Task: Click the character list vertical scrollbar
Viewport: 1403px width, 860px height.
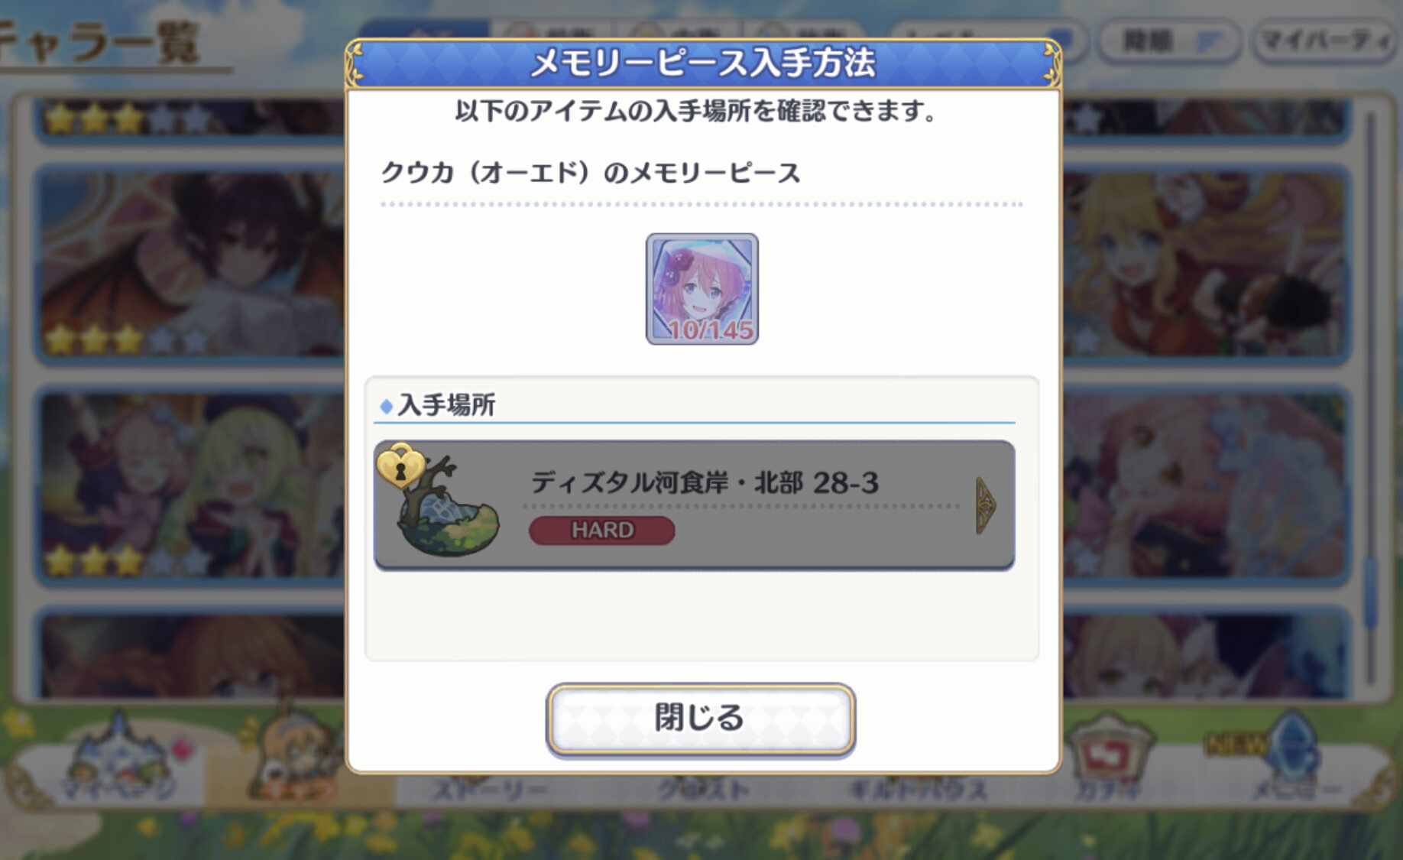Action: (x=1370, y=398)
